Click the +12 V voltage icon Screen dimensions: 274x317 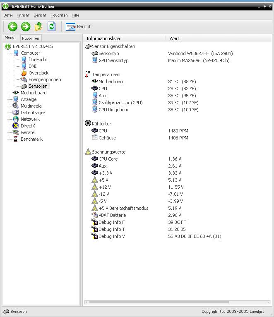point(95,187)
